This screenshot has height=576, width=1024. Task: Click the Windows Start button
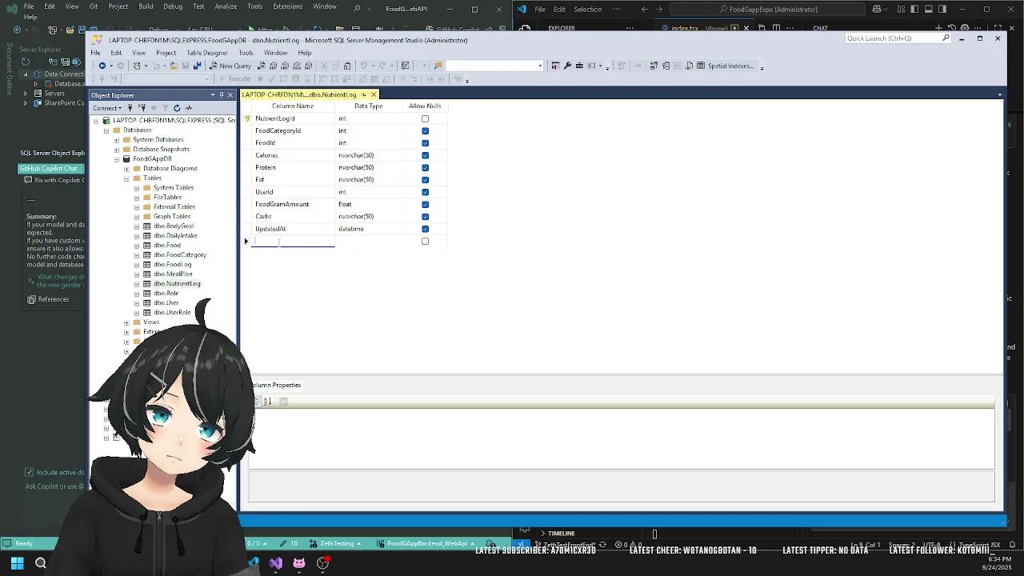click(17, 562)
